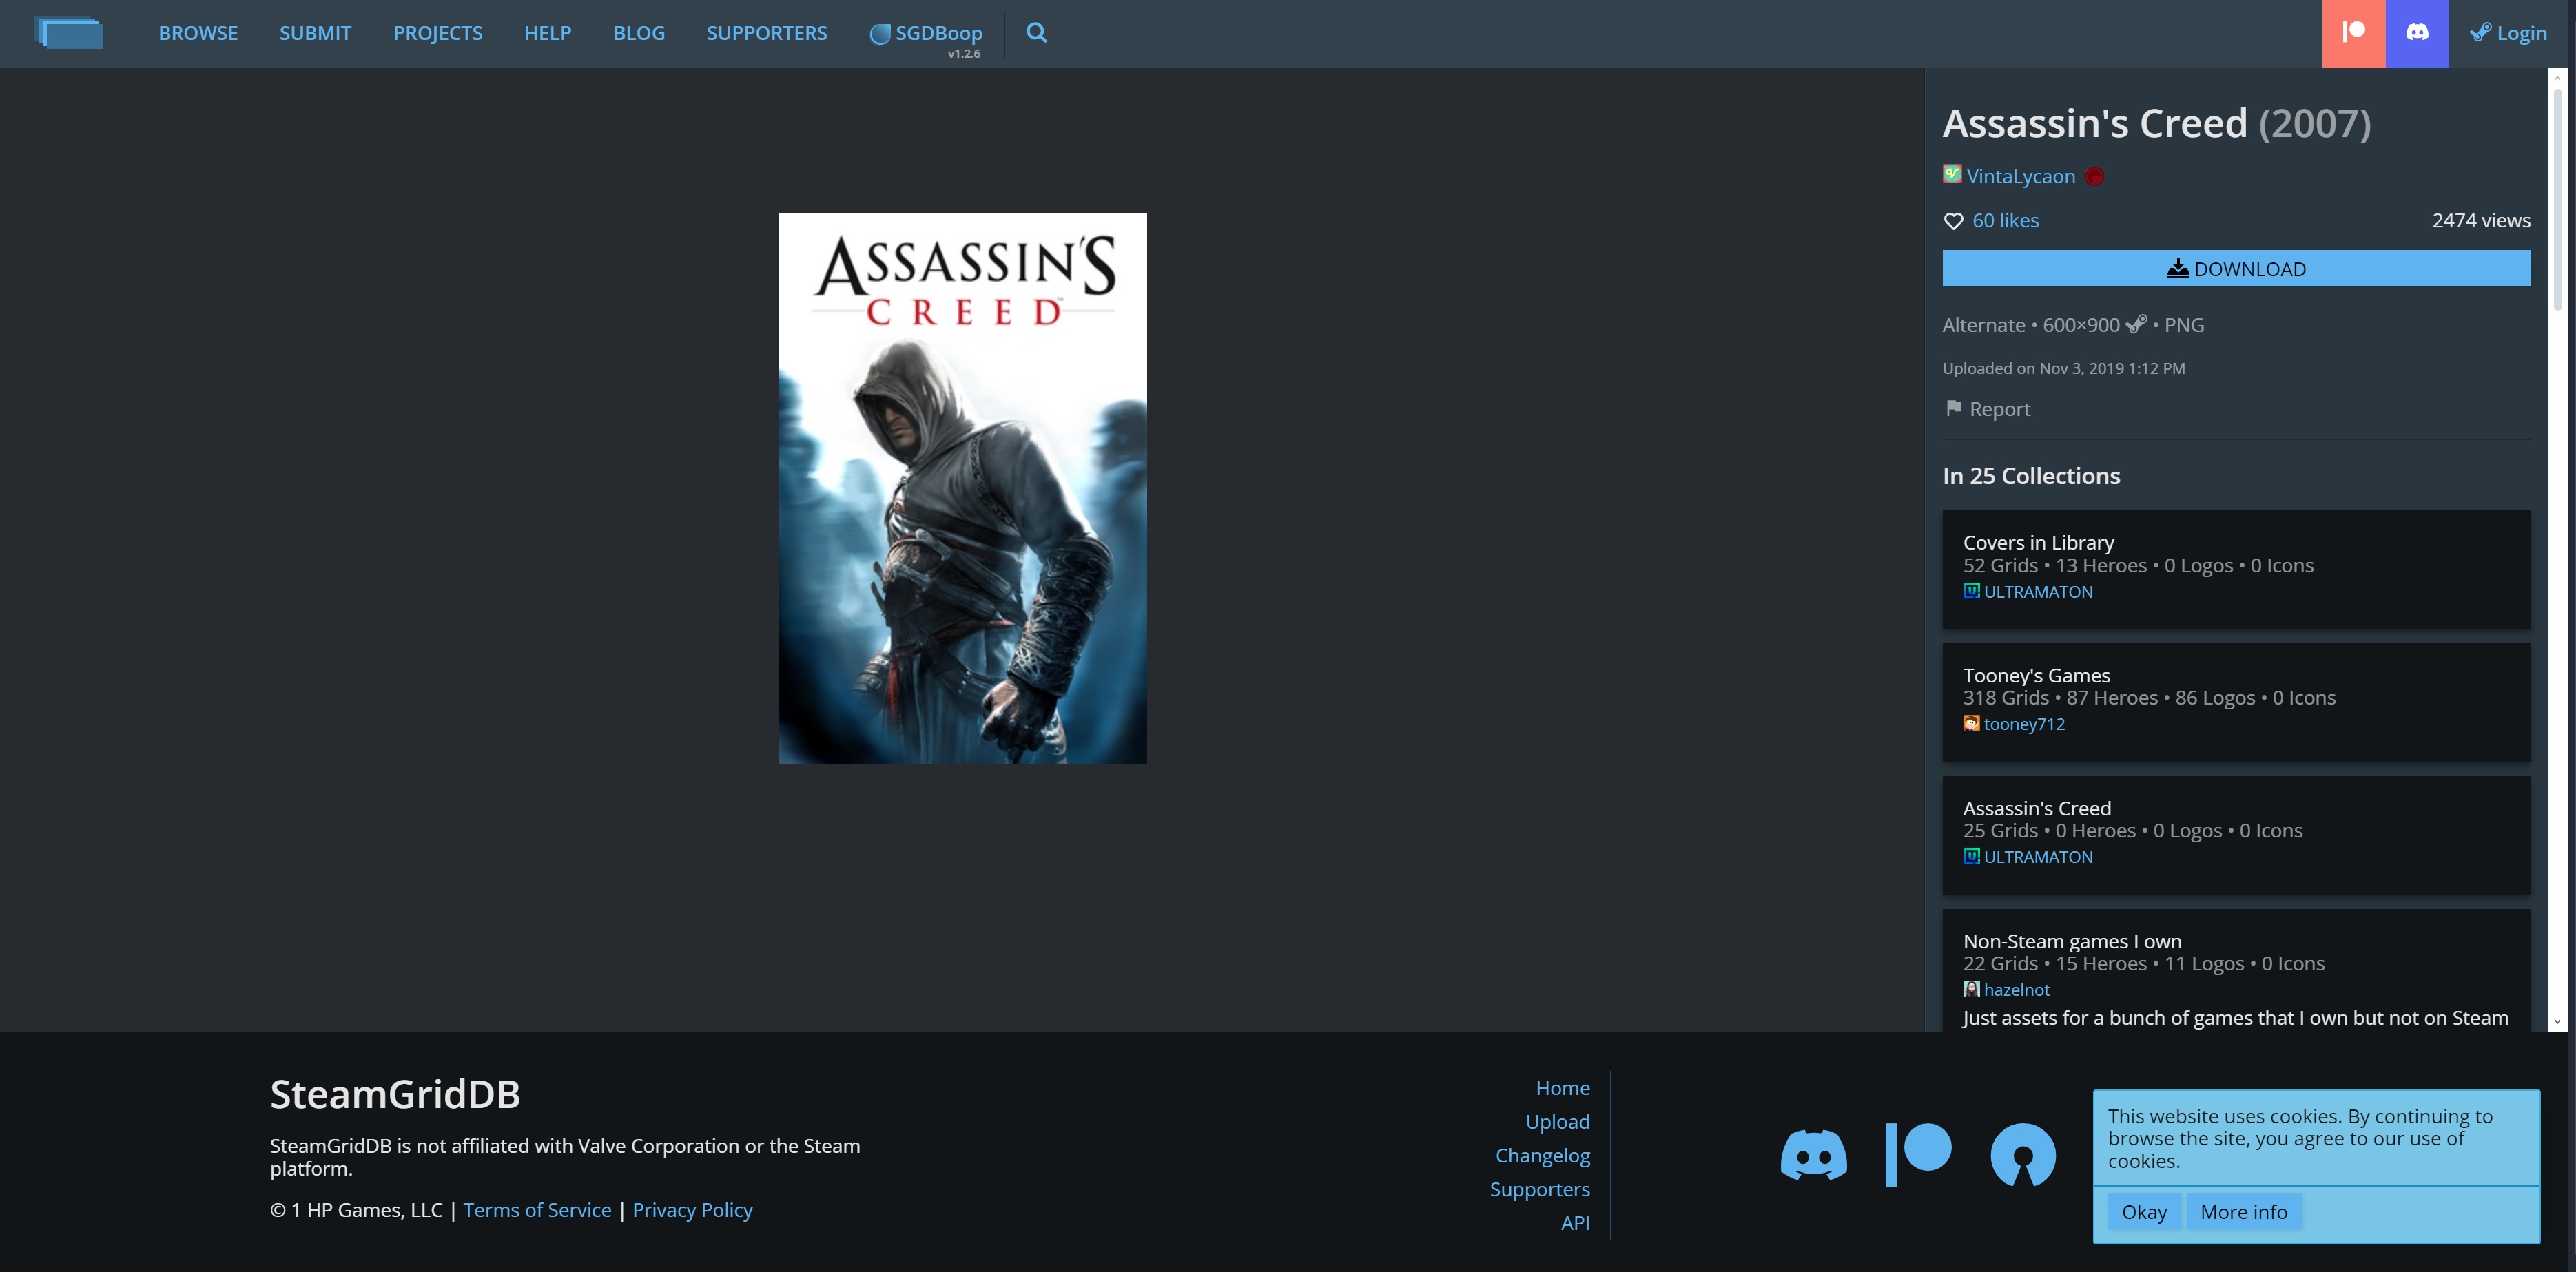Log in with the Steam Login link

2508,33
